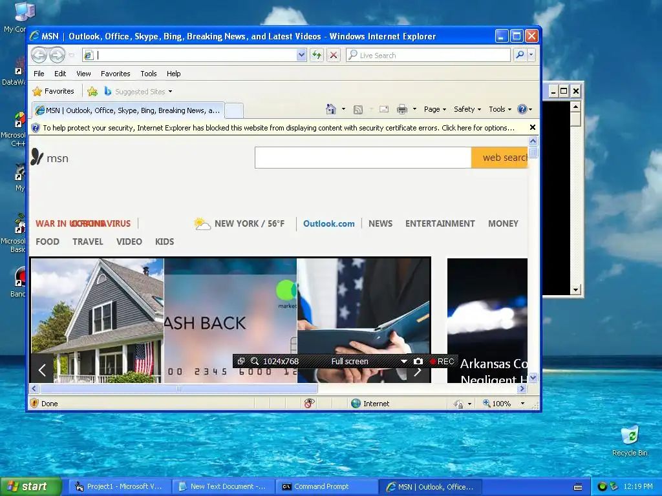Open the File menu
This screenshot has width=662, height=496.
point(39,74)
